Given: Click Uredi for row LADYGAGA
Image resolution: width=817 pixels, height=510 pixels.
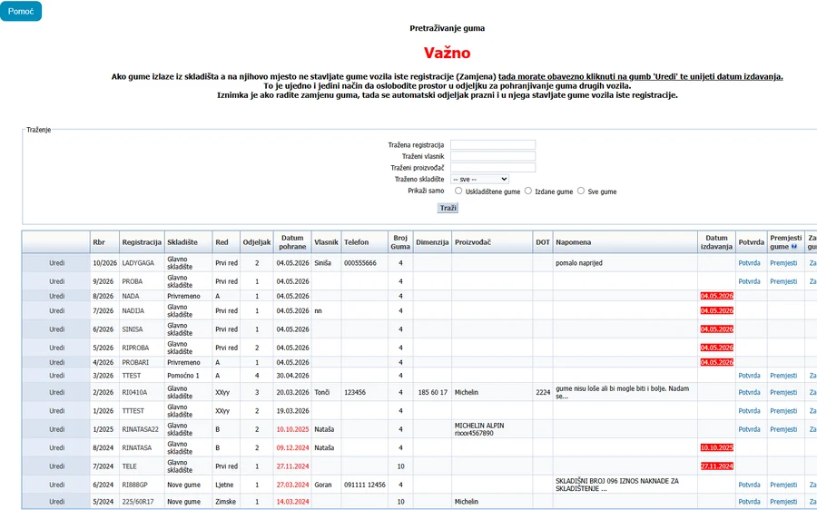Looking at the screenshot, I should coord(57,263).
